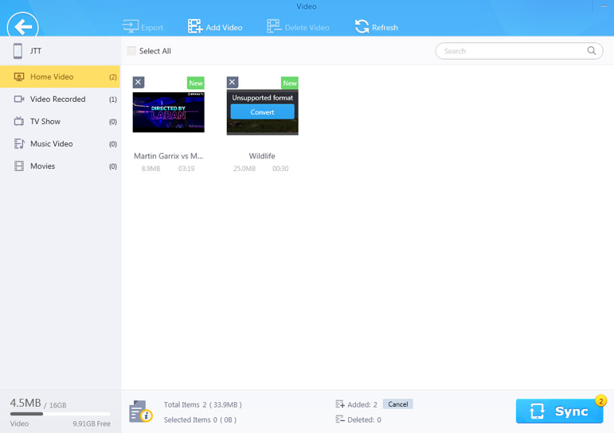Image resolution: width=614 pixels, height=433 pixels.
Task: Click the magnifier icon in search box
Action: pyautogui.click(x=591, y=50)
